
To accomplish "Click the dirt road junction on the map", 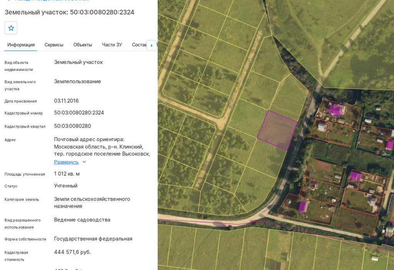I will [221, 122].
